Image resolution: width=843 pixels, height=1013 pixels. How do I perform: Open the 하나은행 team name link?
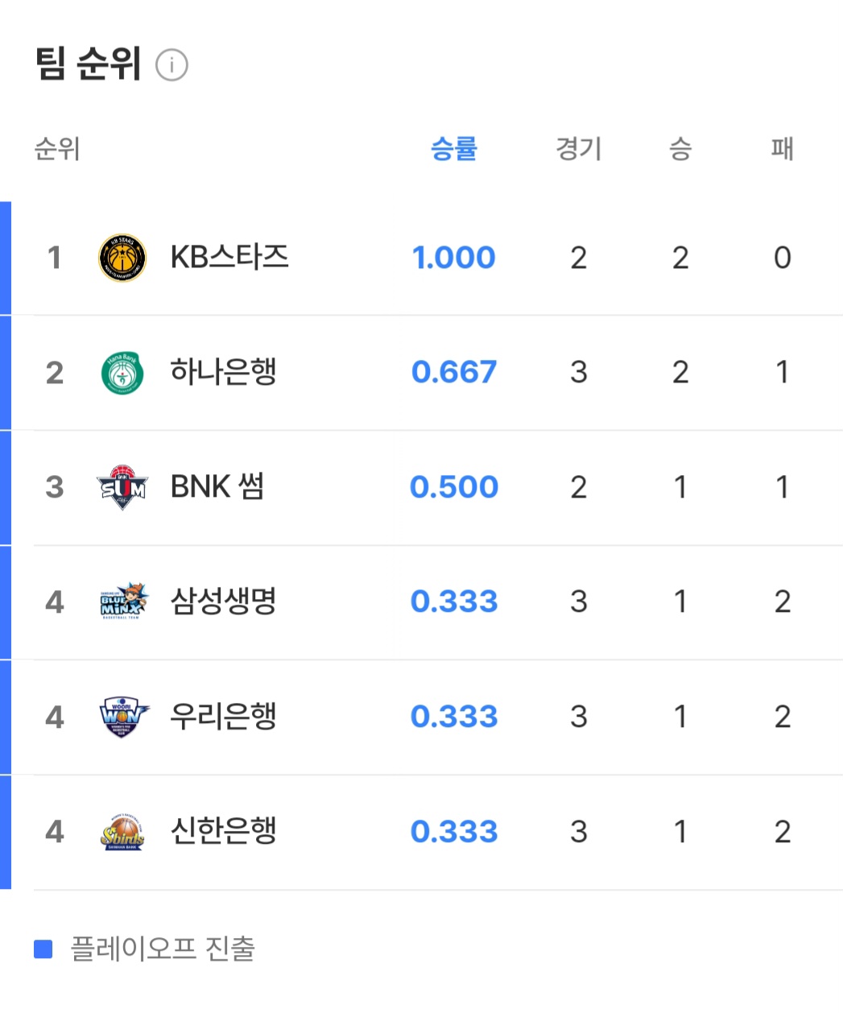pos(223,372)
